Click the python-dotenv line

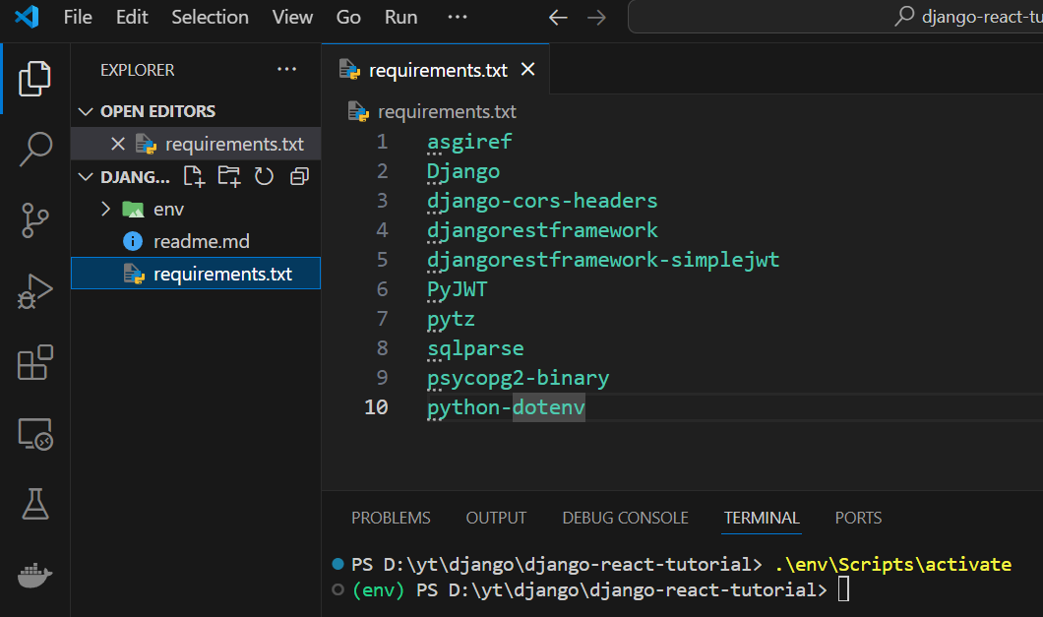506,407
